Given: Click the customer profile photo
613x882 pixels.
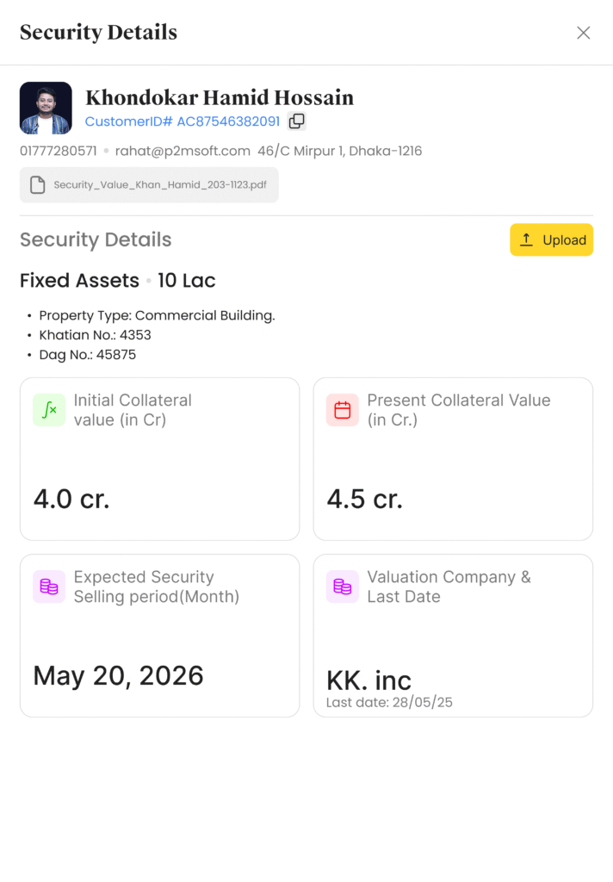Looking at the screenshot, I should point(46,109).
